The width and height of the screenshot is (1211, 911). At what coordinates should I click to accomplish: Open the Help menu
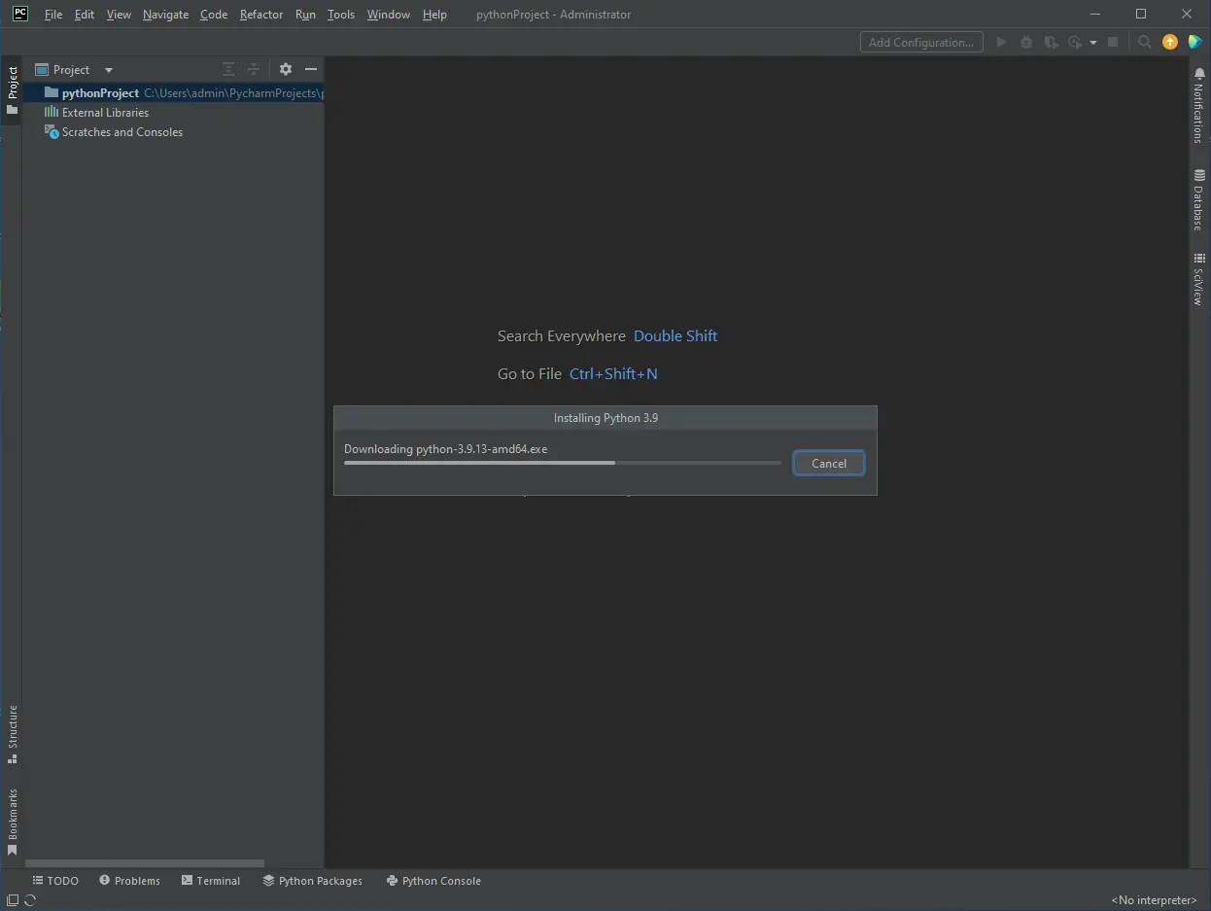coord(434,15)
